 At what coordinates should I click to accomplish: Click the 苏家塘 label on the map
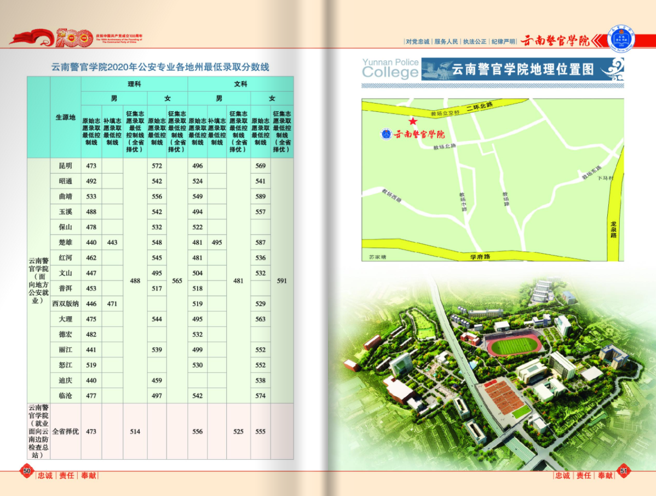click(378, 258)
